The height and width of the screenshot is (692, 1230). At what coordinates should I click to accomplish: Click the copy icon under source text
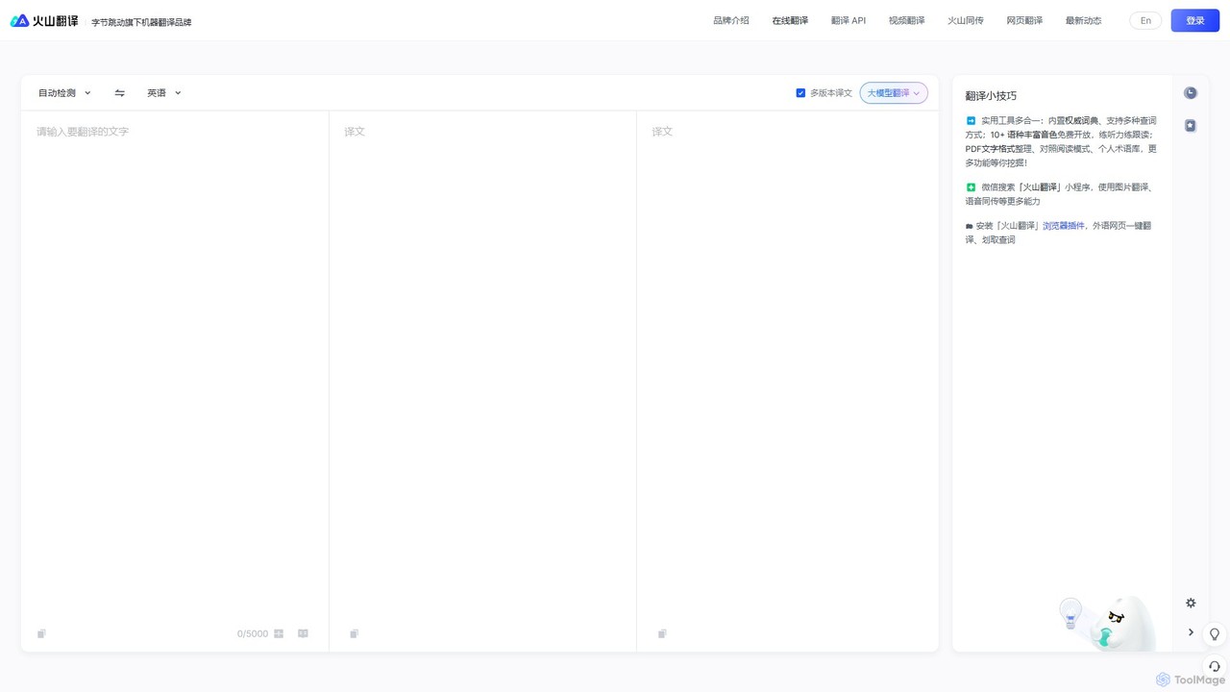click(41, 633)
